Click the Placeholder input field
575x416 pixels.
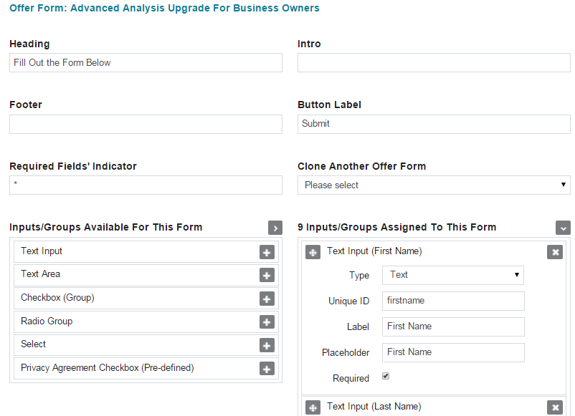coord(452,352)
